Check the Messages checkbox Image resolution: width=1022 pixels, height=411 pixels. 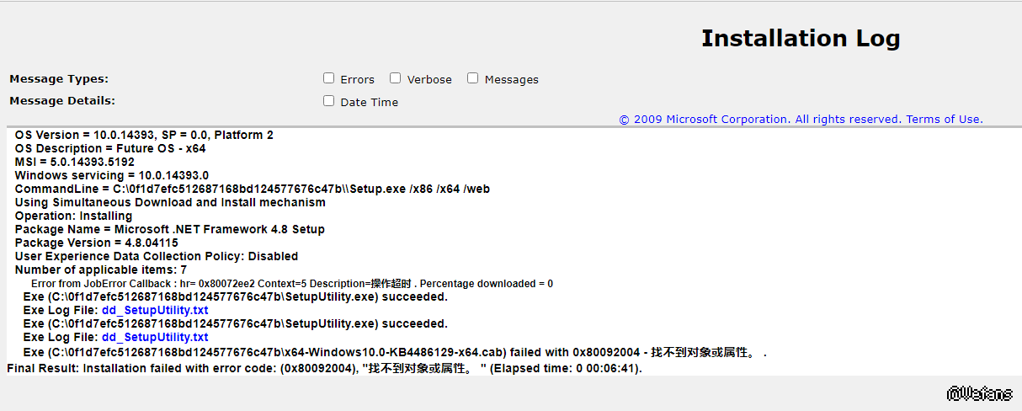tap(473, 78)
